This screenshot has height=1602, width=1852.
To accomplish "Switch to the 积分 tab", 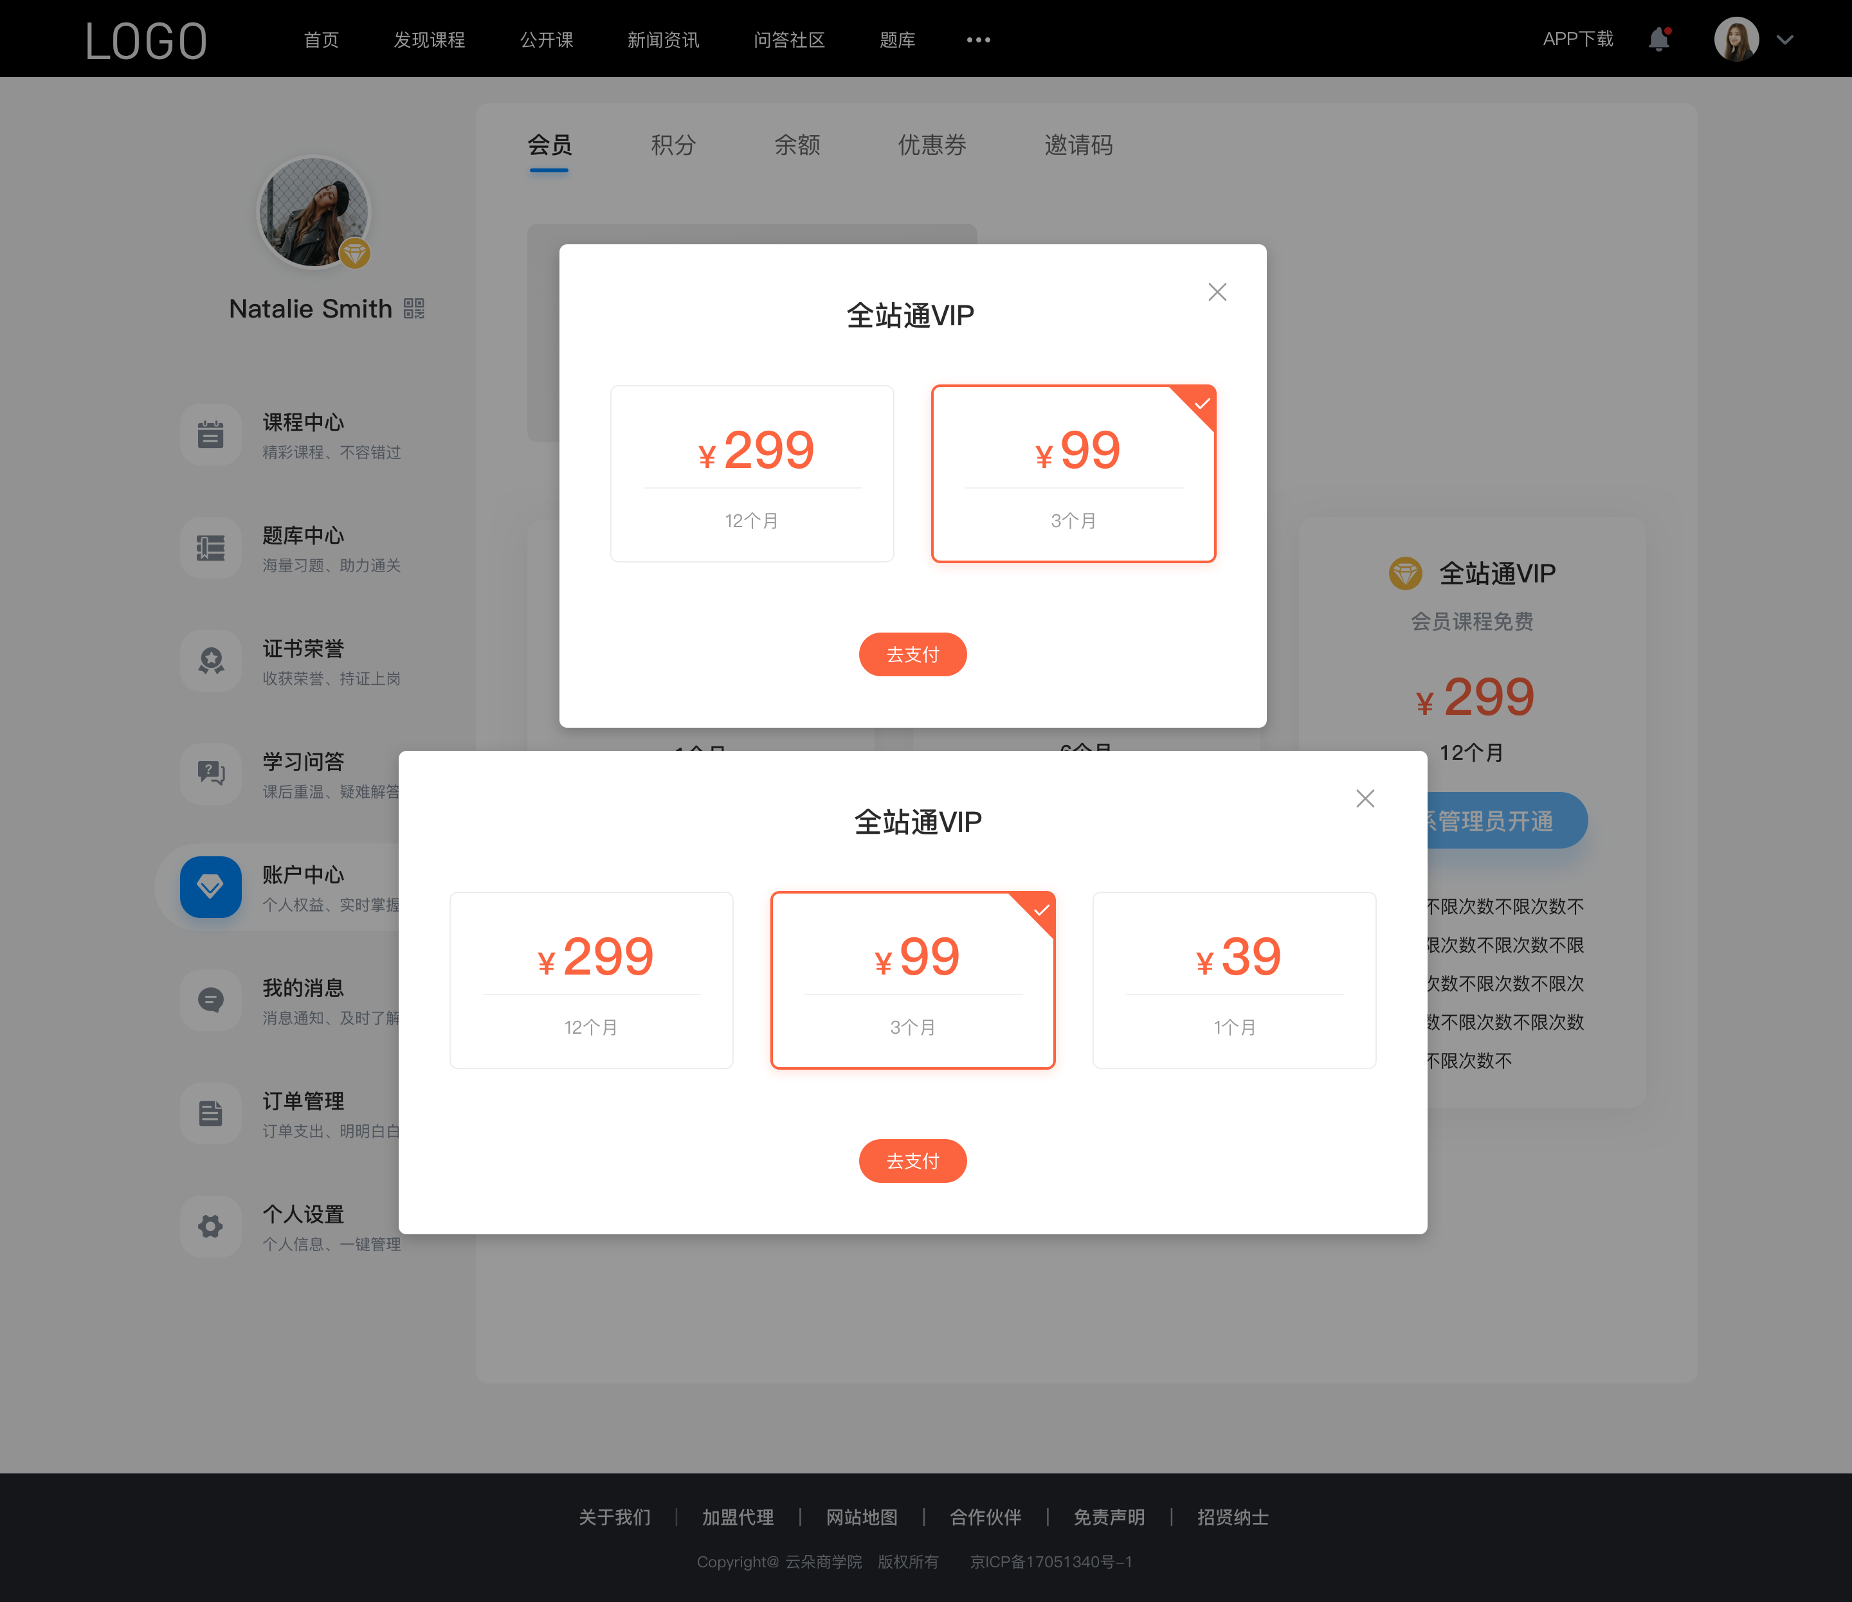I will coord(673,145).
